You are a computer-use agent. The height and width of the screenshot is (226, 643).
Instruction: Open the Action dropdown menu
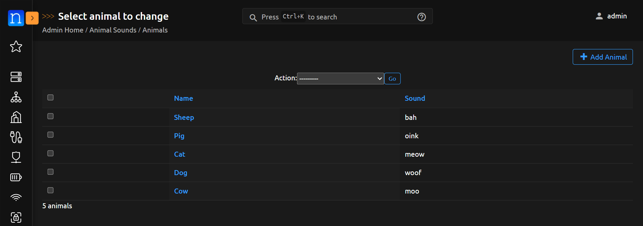tap(340, 78)
